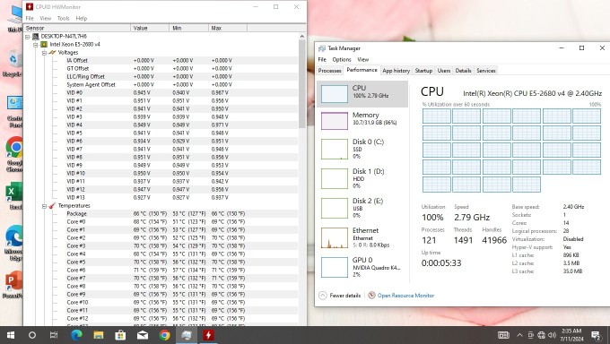Collapse DESKTOP-N47L7H6 tree node
This screenshot has height=344, width=610.
tap(28, 37)
